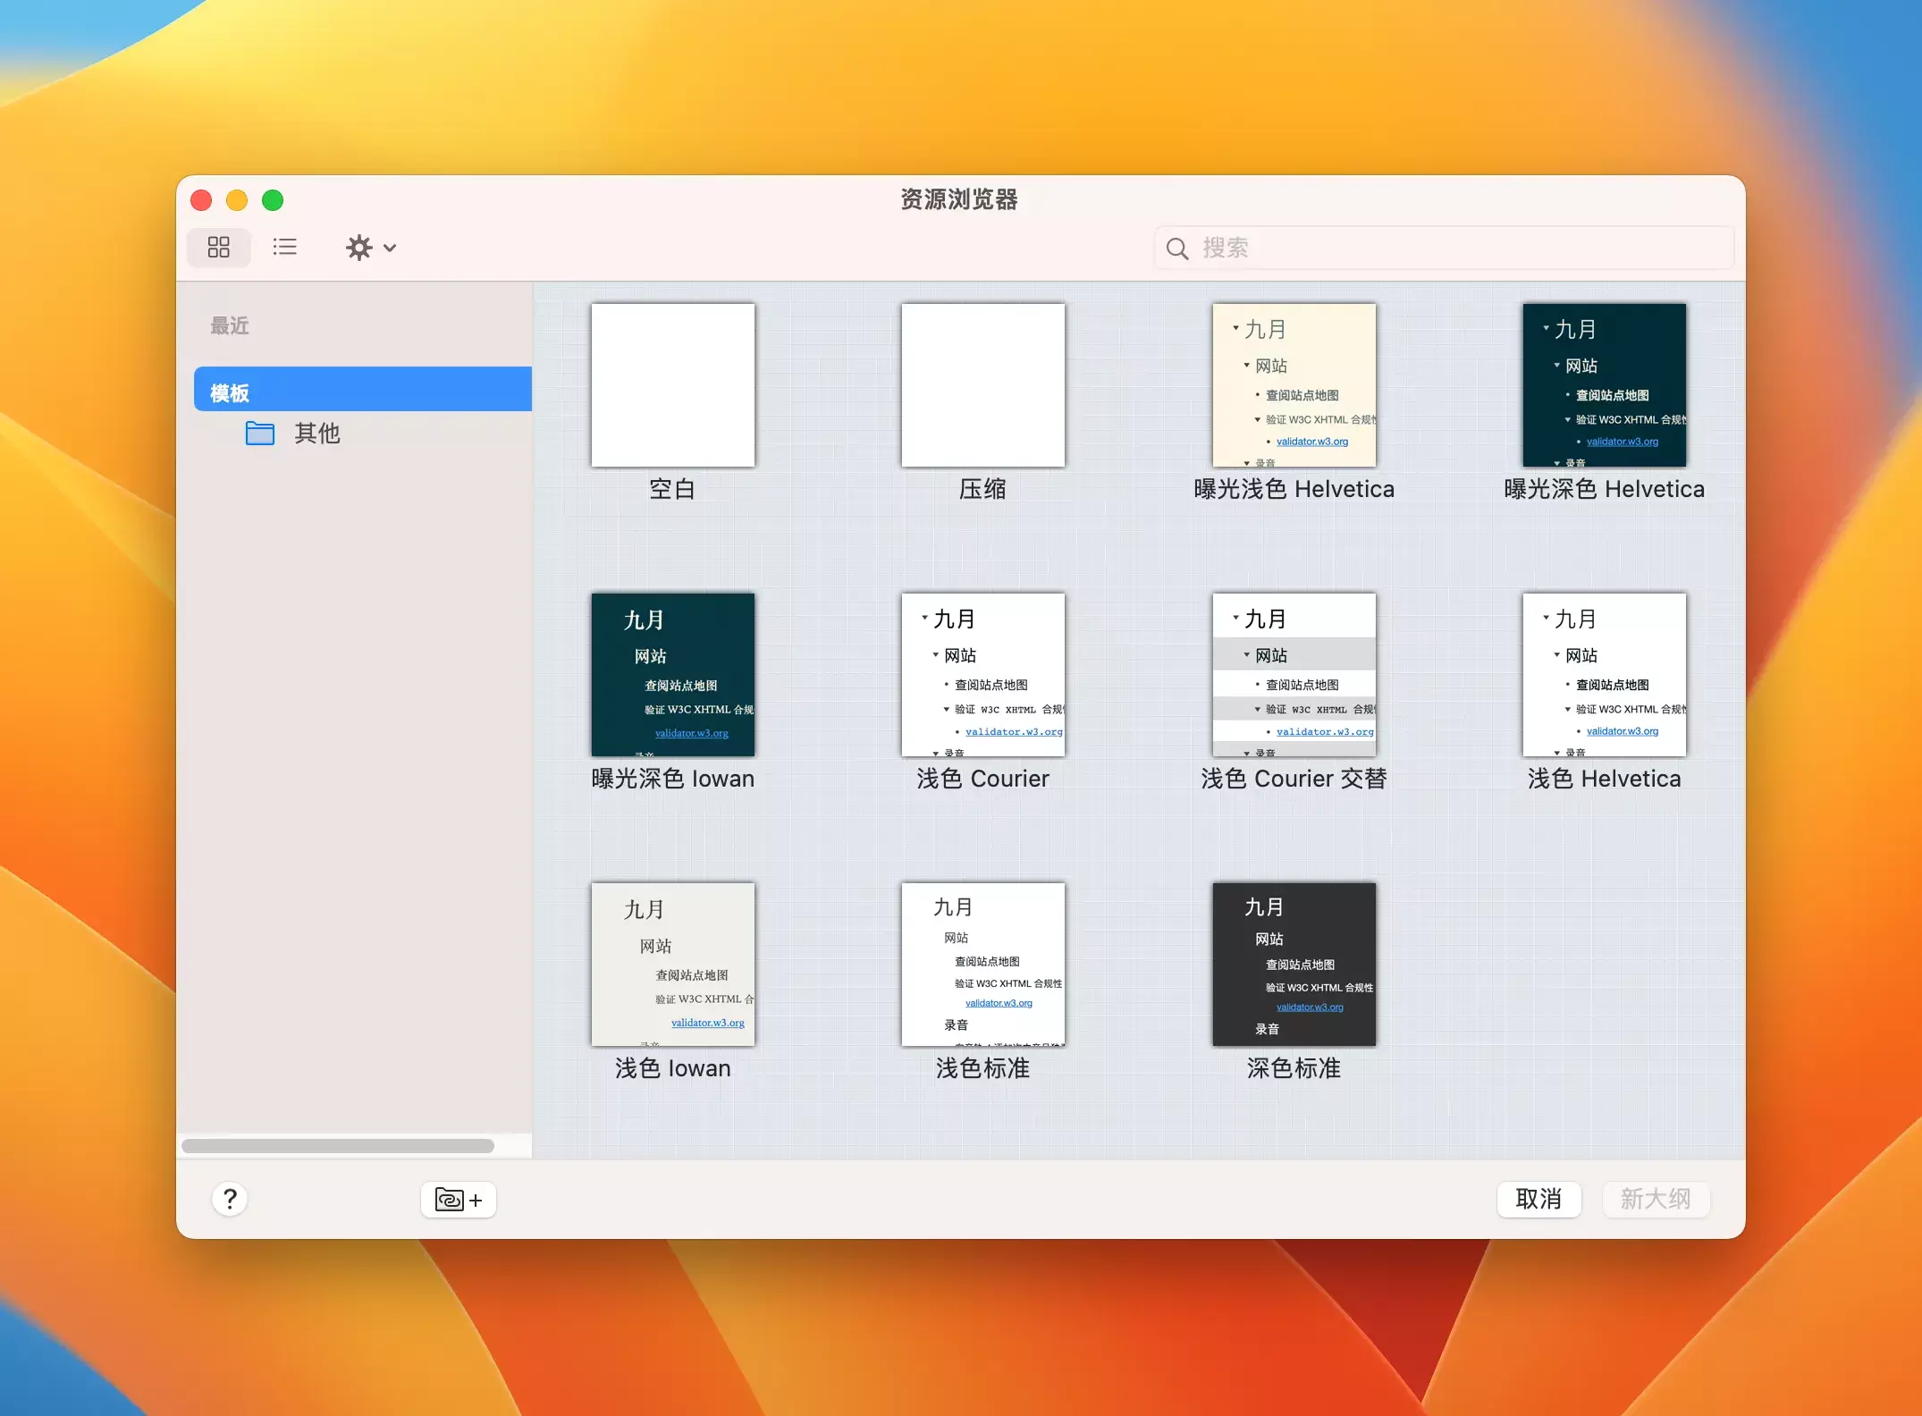Screen dimensions: 1922x1416
Task: Choose the 曝光深色 Iowan template
Action: click(x=672, y=675)
